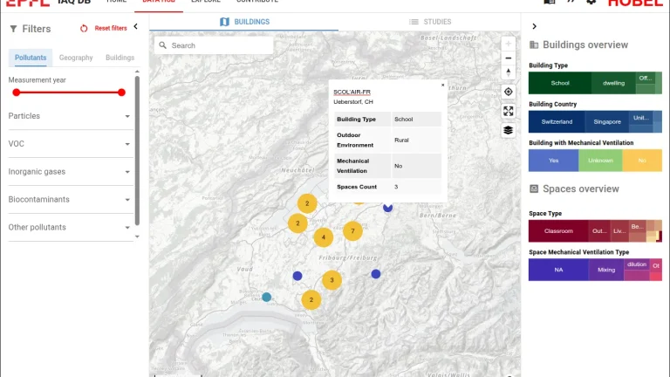Open the Biocontaminants filter dropdown
670x377 pixels.
(x=127, y=200)
